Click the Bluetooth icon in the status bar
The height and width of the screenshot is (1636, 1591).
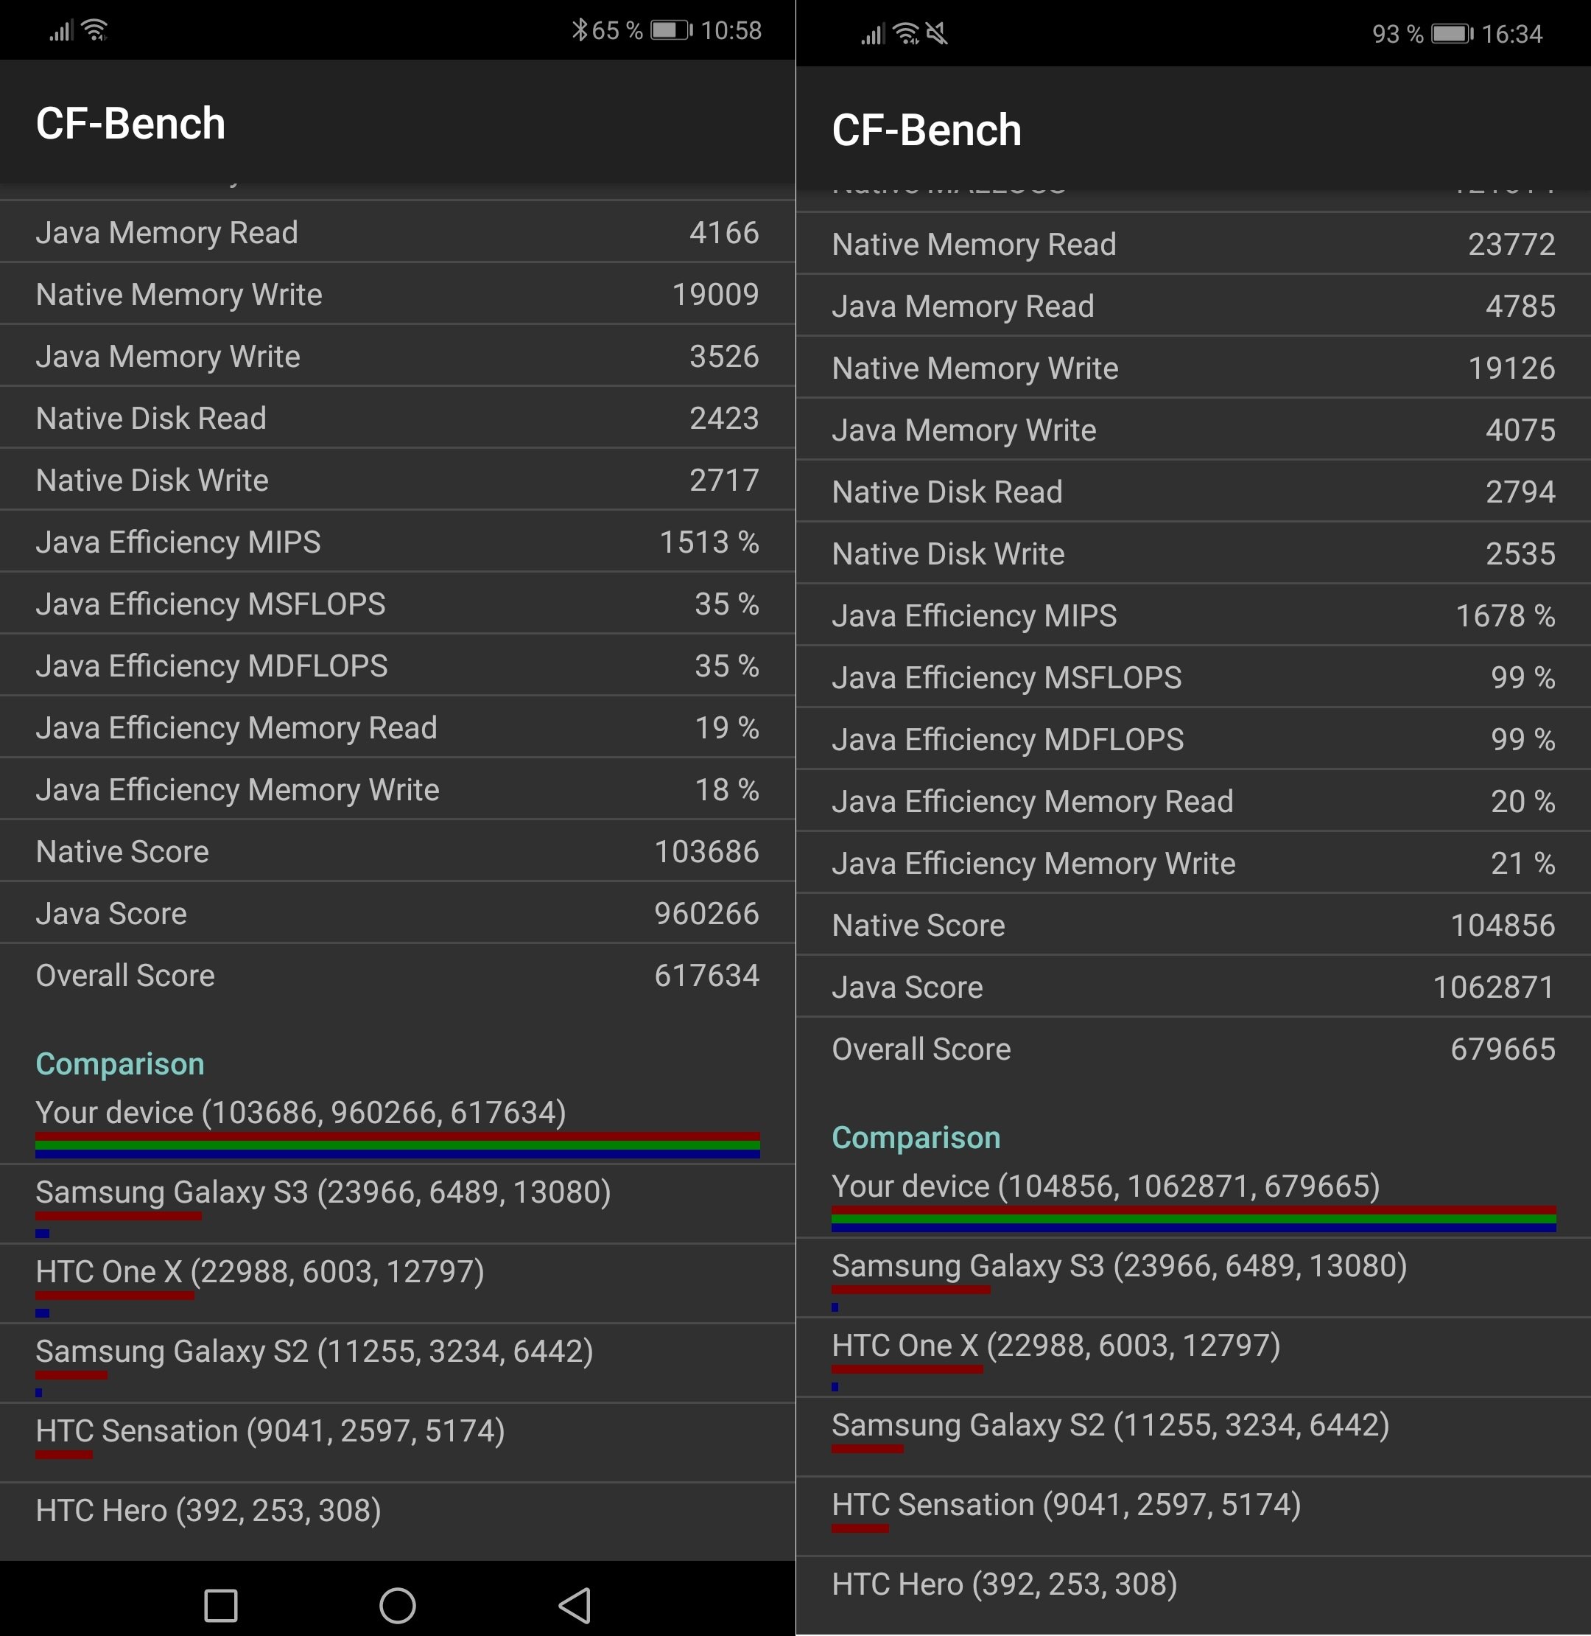point(579,30)
